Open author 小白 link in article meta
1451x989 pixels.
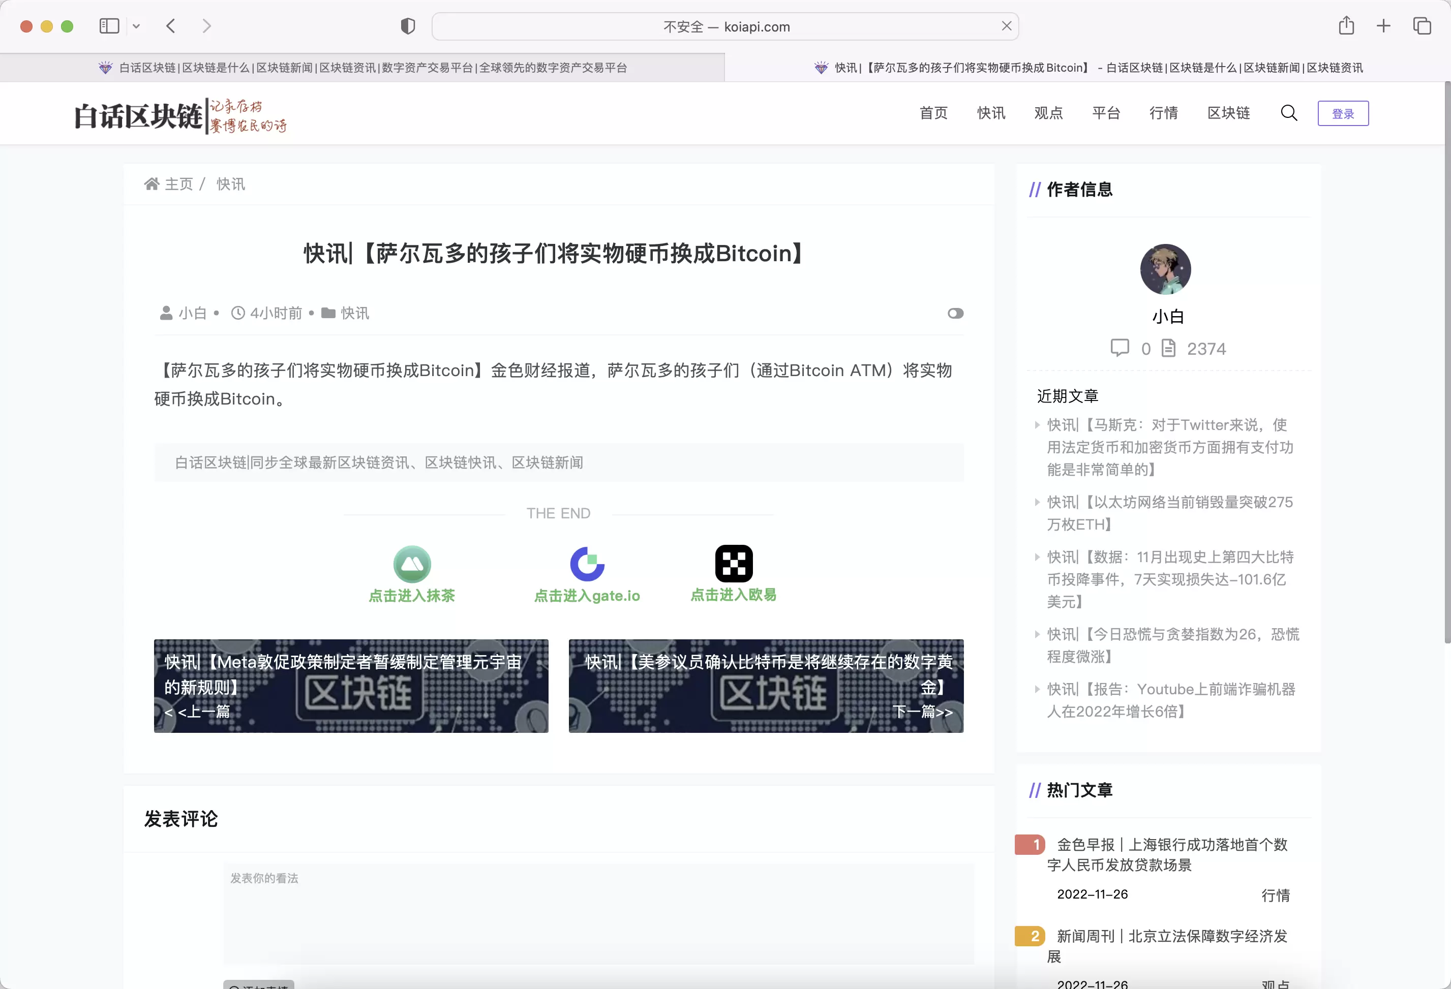pos(192,313)
